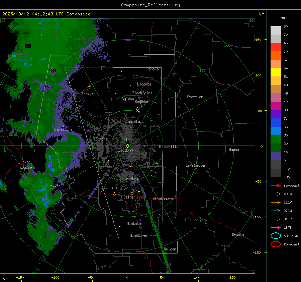Click the yellow diamond marker above Calgary

point(132,193)
